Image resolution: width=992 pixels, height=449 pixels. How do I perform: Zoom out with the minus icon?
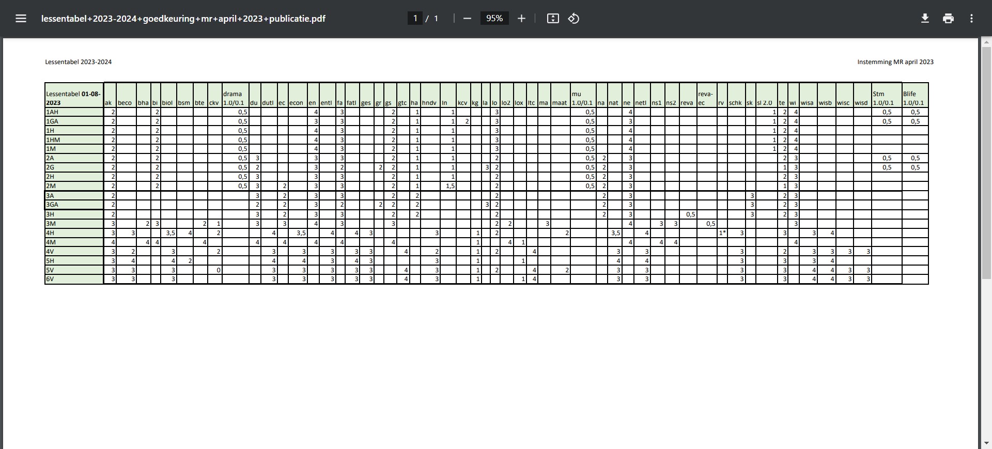coord(468,19)
